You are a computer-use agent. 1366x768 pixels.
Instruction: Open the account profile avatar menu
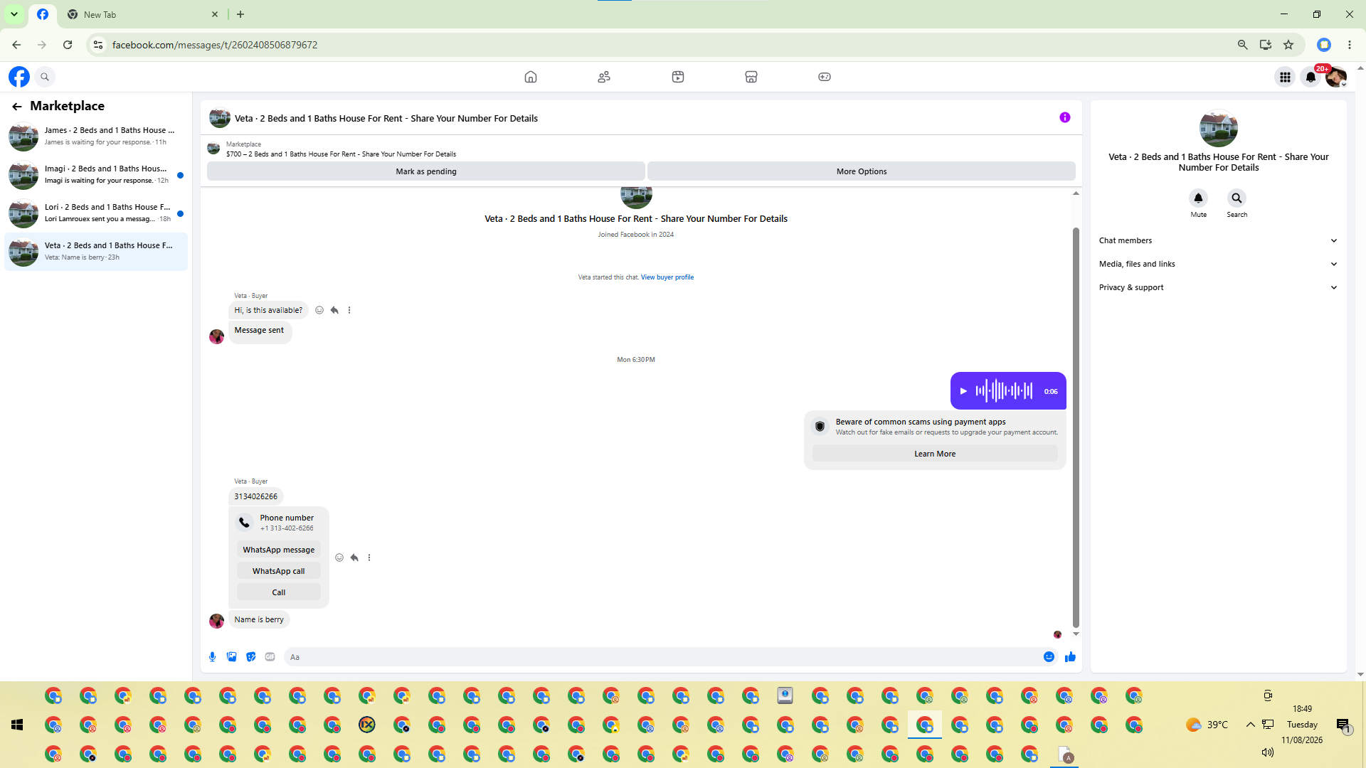(x=1336, y=77)
